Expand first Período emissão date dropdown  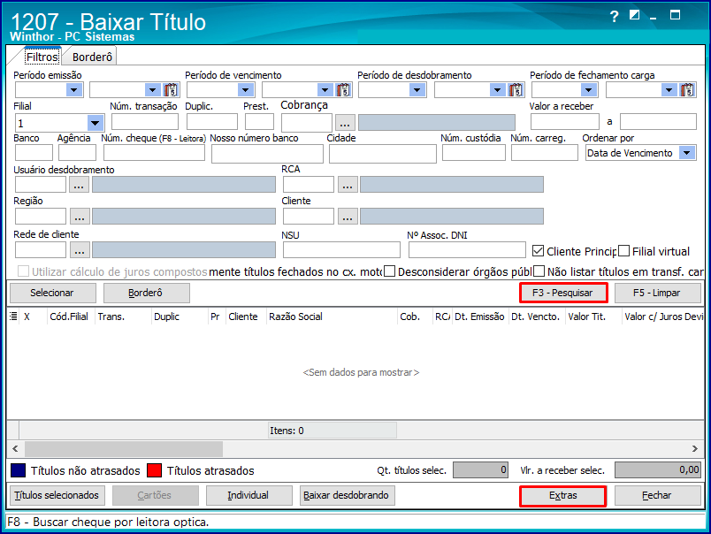(74, 90)
